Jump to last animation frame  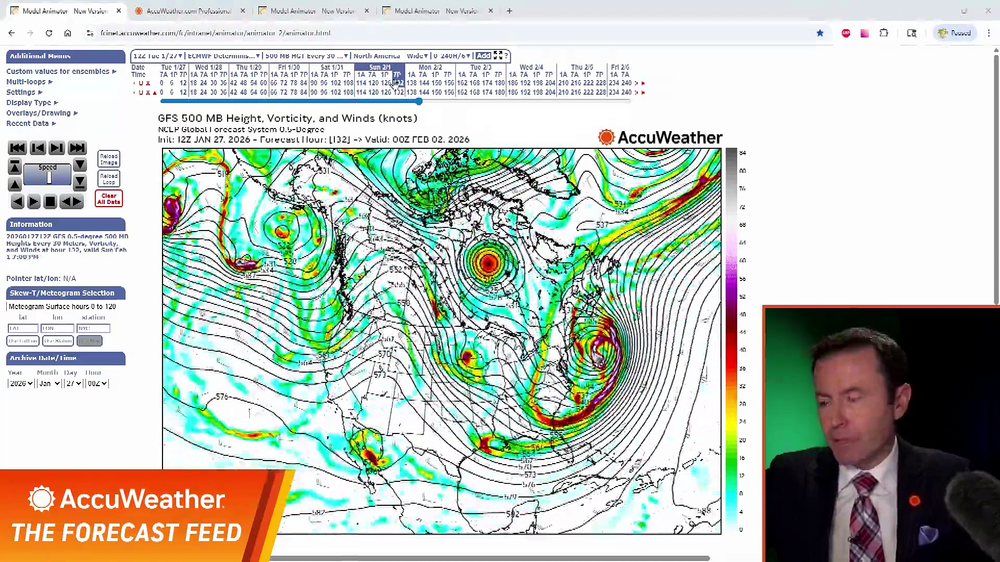[77, 148]
